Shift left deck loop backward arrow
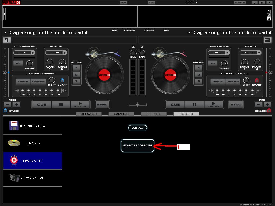275x206 pixels. point(17,90)
